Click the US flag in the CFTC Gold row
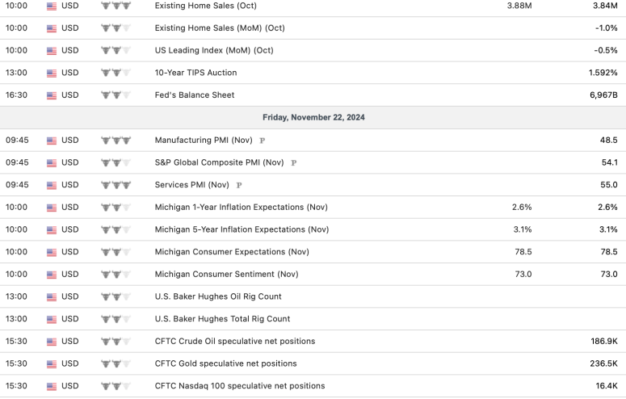This screenshot has width=626, height=399. (52, 363)
